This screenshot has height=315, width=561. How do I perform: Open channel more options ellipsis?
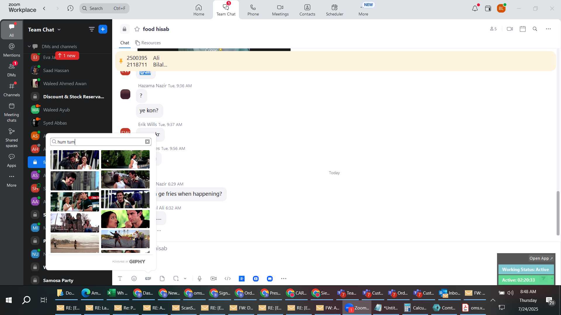pyautogui.click(x=548, y=29)
